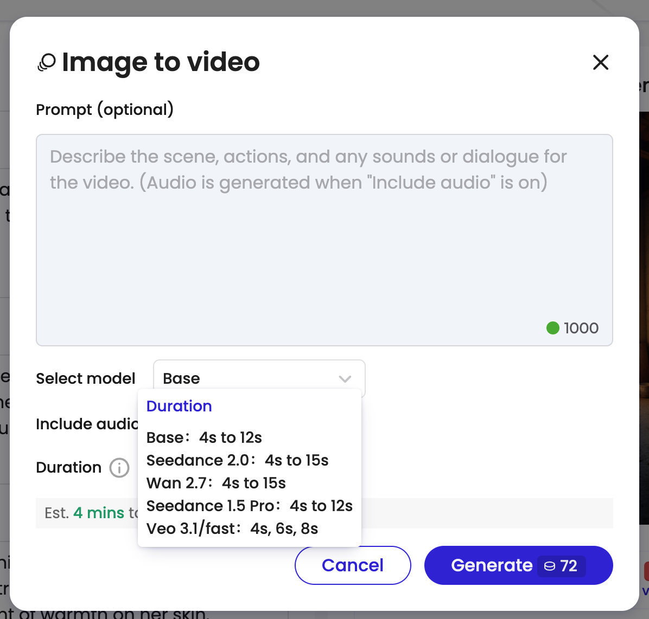Expand the model dropdown chevron arrow
Image resolution: width=649 pixels, height=619 pixels.
tap(345, 378)
